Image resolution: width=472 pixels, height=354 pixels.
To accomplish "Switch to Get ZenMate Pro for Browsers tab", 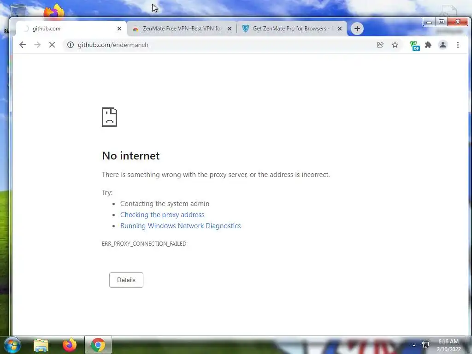I will pos(292,29).
